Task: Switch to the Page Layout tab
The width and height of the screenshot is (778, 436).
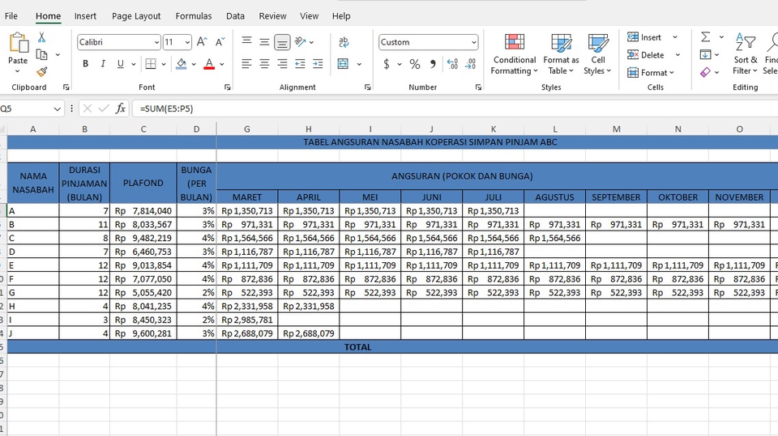Action: point(136,16)
